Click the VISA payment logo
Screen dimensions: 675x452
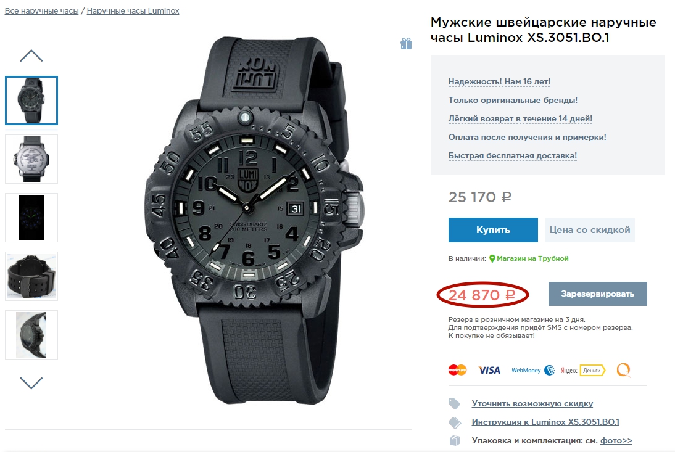(489, 370)
